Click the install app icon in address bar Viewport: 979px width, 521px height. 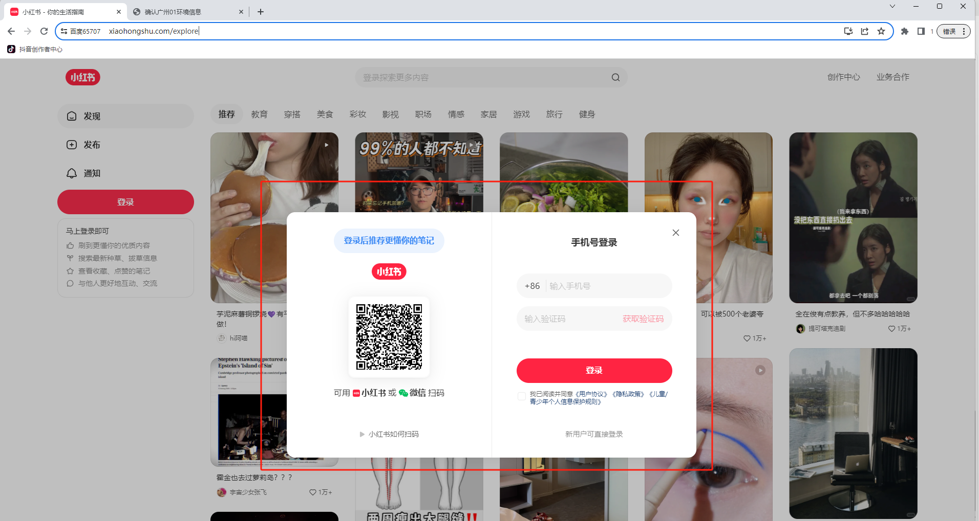pos(848,31)
